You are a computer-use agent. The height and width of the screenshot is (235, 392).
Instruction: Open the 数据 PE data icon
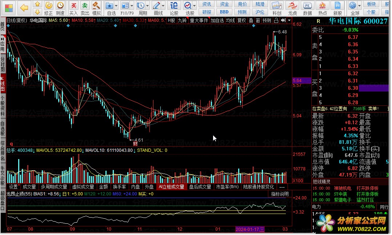307,8
